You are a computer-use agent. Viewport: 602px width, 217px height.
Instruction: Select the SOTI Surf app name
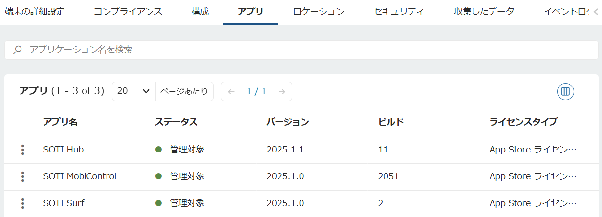(64, 203)
